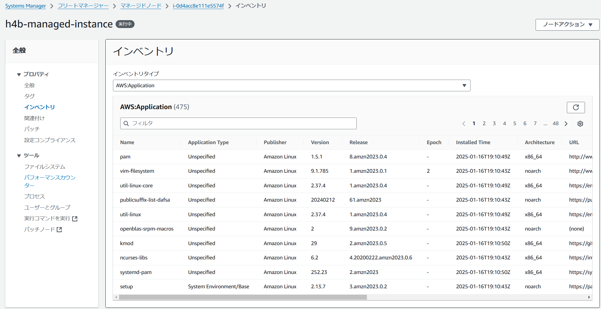Click the 実行中 status badge
Viewport: 601px width, 309px height.
[125, 24]
